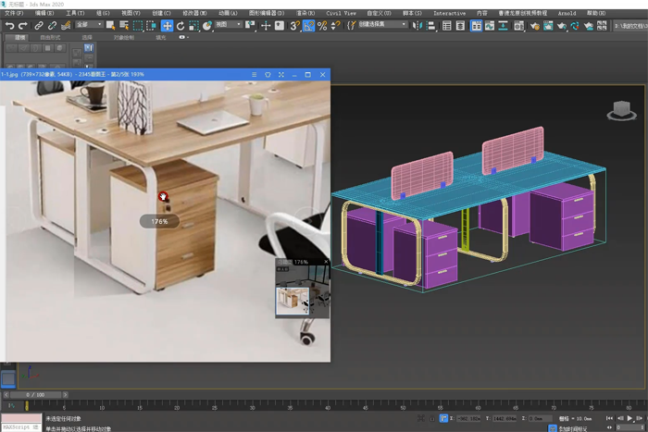Open the Arnold menu

pos(567,13)
